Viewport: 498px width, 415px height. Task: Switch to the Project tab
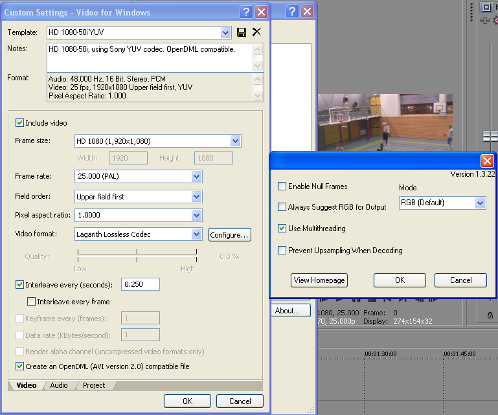tap(93, 385)
